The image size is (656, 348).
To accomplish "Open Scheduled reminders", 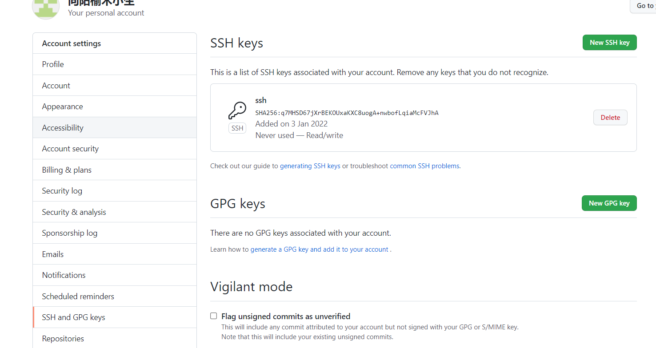I will [x=78, y=297].
